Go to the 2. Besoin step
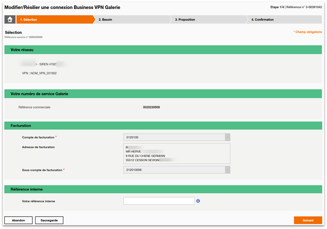The width and height of the screenshot is (327, 229). pyautogui.click(x=132, y=19)
